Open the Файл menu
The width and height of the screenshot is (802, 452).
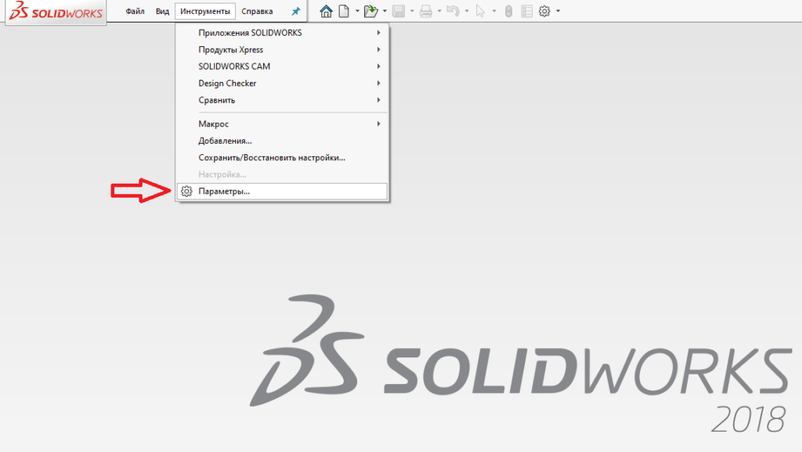pyautogui.click(x=135, y=11)
